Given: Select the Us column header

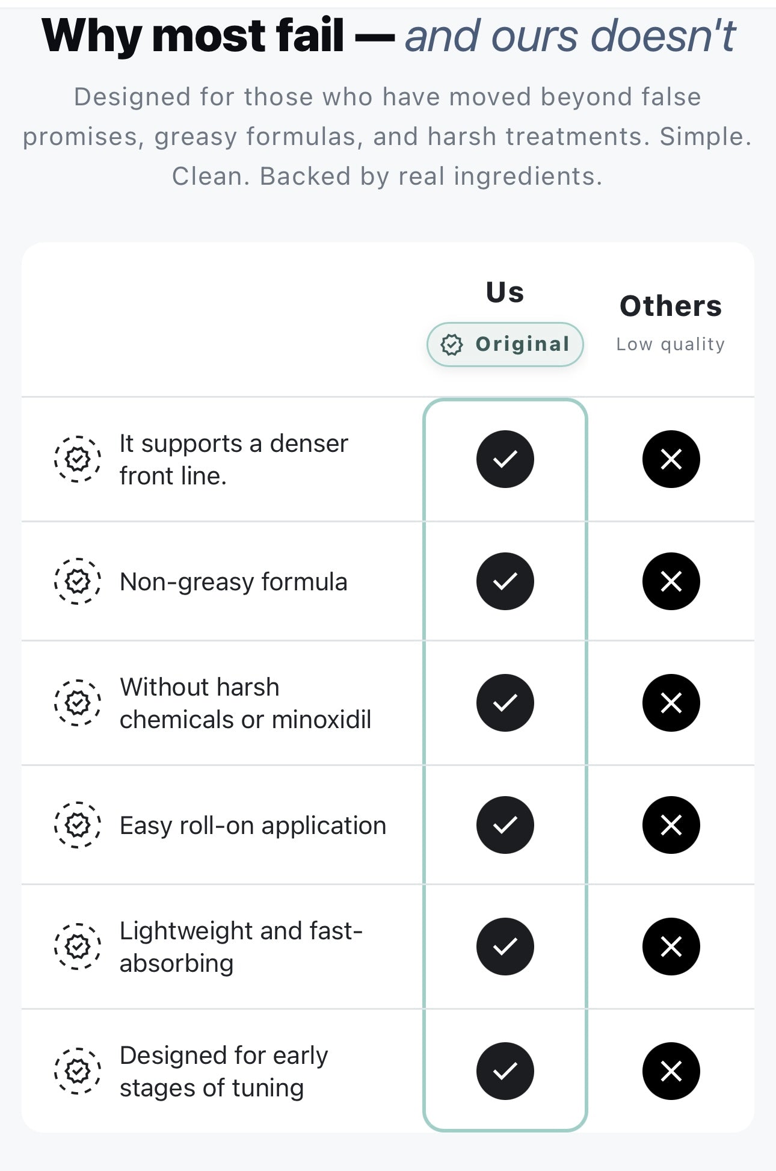Looking at the screenshot, I should 505,292.
